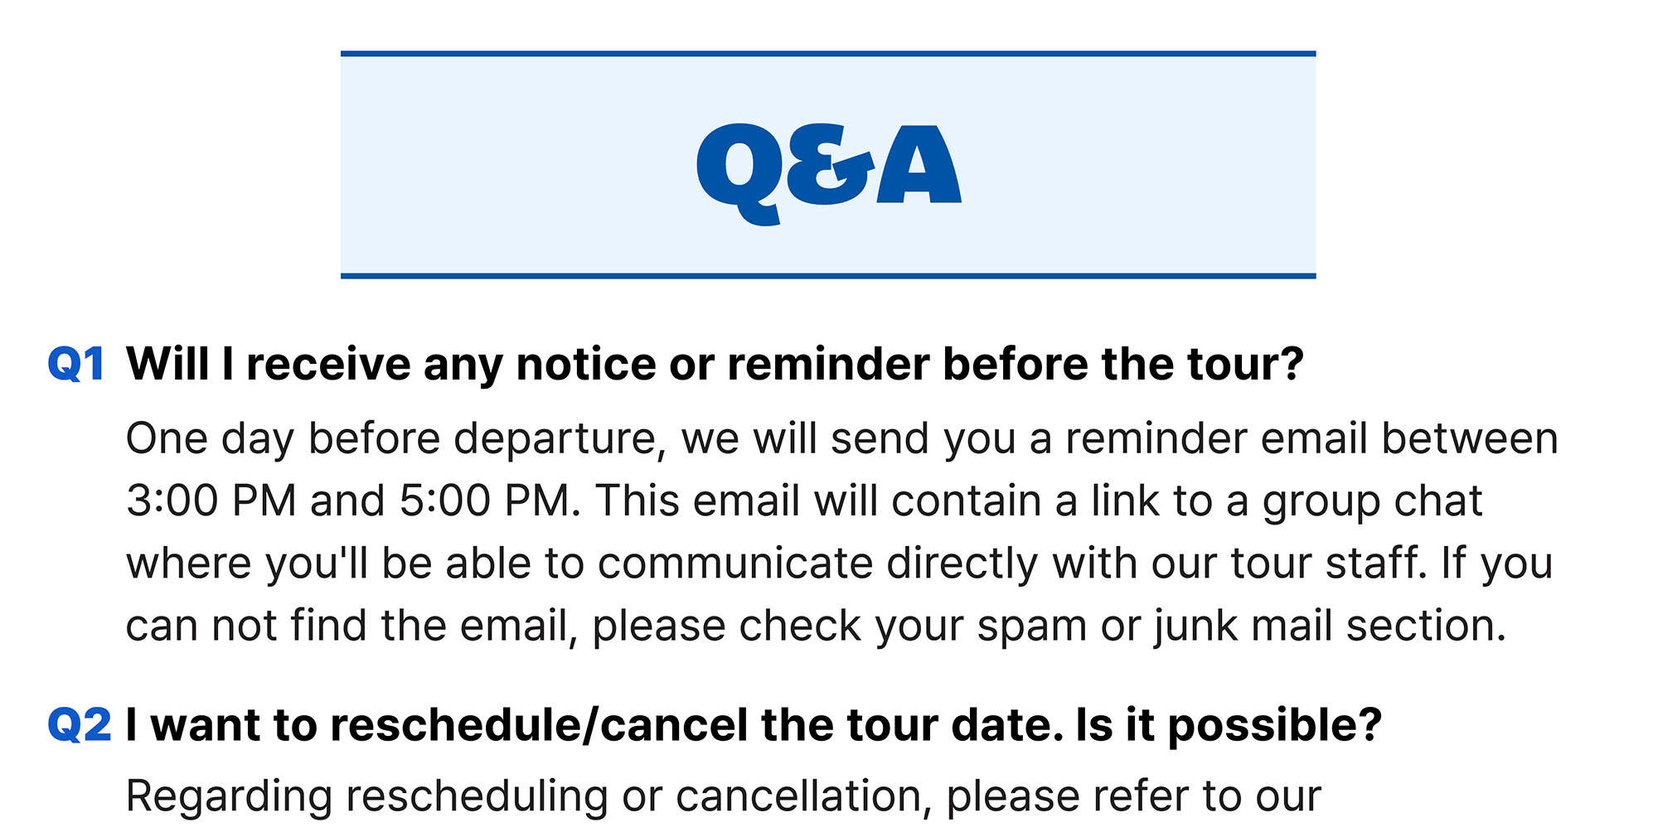Click the words "before the tour?"
The height and width of the screenshot is (827, 1658).
point(1123,364)
